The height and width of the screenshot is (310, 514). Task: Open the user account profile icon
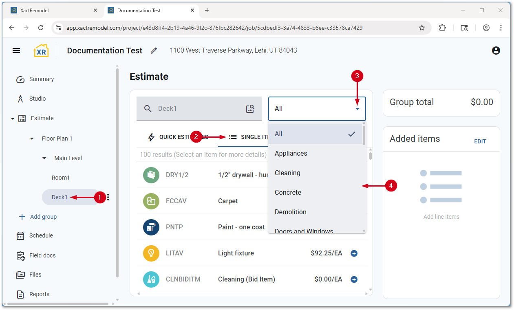496,51
